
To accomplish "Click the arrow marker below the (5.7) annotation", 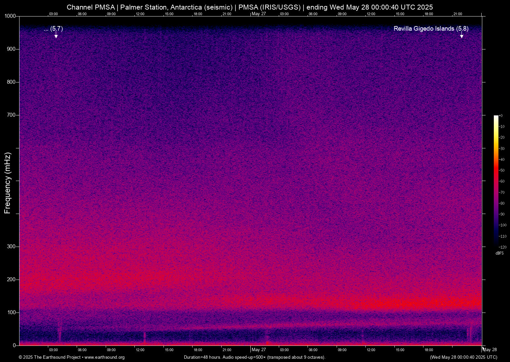I will [56, 36].
